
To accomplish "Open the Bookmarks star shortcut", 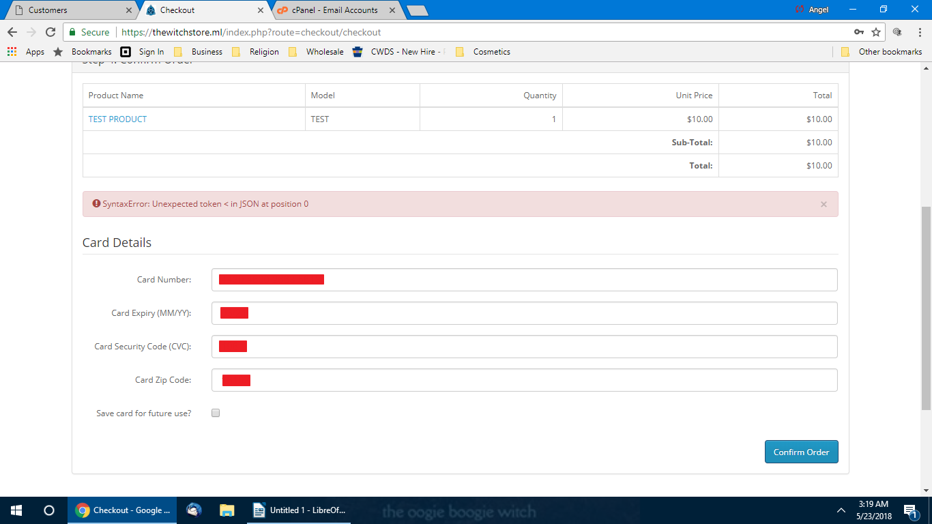I will click(83, 52).
